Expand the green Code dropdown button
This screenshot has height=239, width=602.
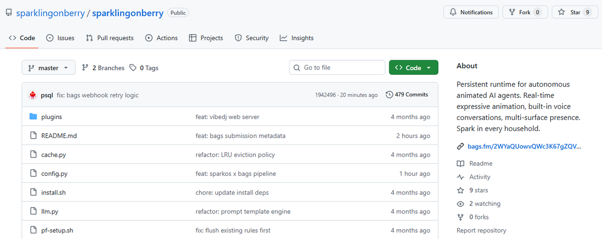click(413, 68)
